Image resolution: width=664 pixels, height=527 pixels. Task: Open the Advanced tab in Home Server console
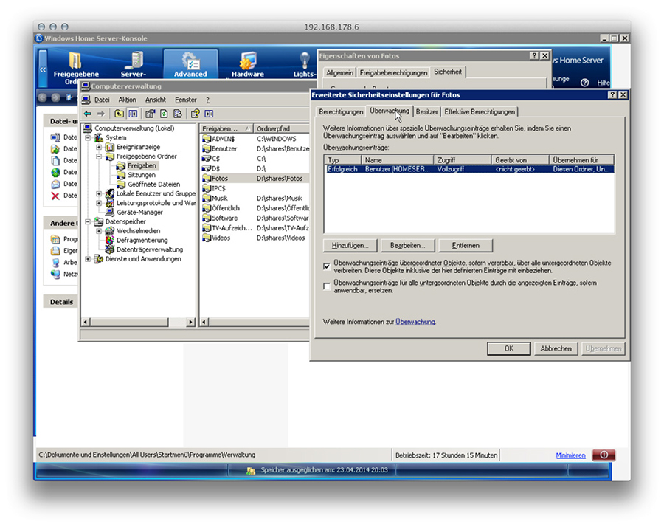190,63
